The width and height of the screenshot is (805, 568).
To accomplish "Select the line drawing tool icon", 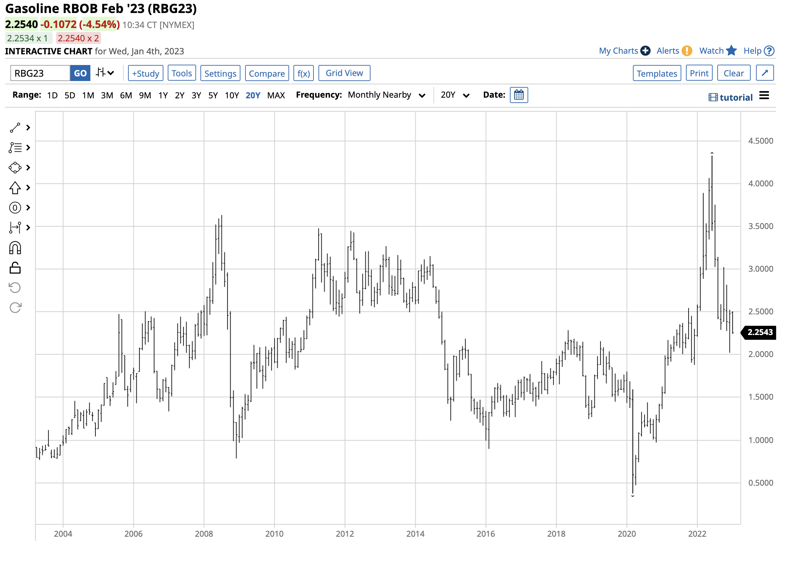I will click(x=15, y=128).
